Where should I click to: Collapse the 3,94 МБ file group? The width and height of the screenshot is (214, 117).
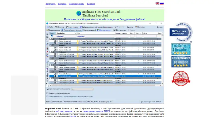(50, 78)
